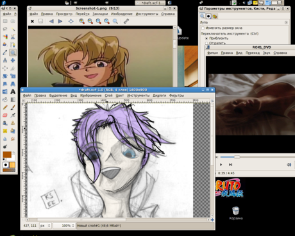295x236 pixels.
Task: Click the zoom-in icon in image viewer toolbar
Action: pyautogui.click(x=81, y=21)
